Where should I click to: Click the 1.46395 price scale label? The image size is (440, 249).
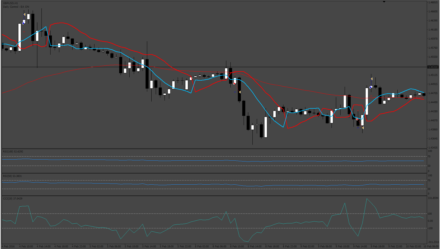433,21
